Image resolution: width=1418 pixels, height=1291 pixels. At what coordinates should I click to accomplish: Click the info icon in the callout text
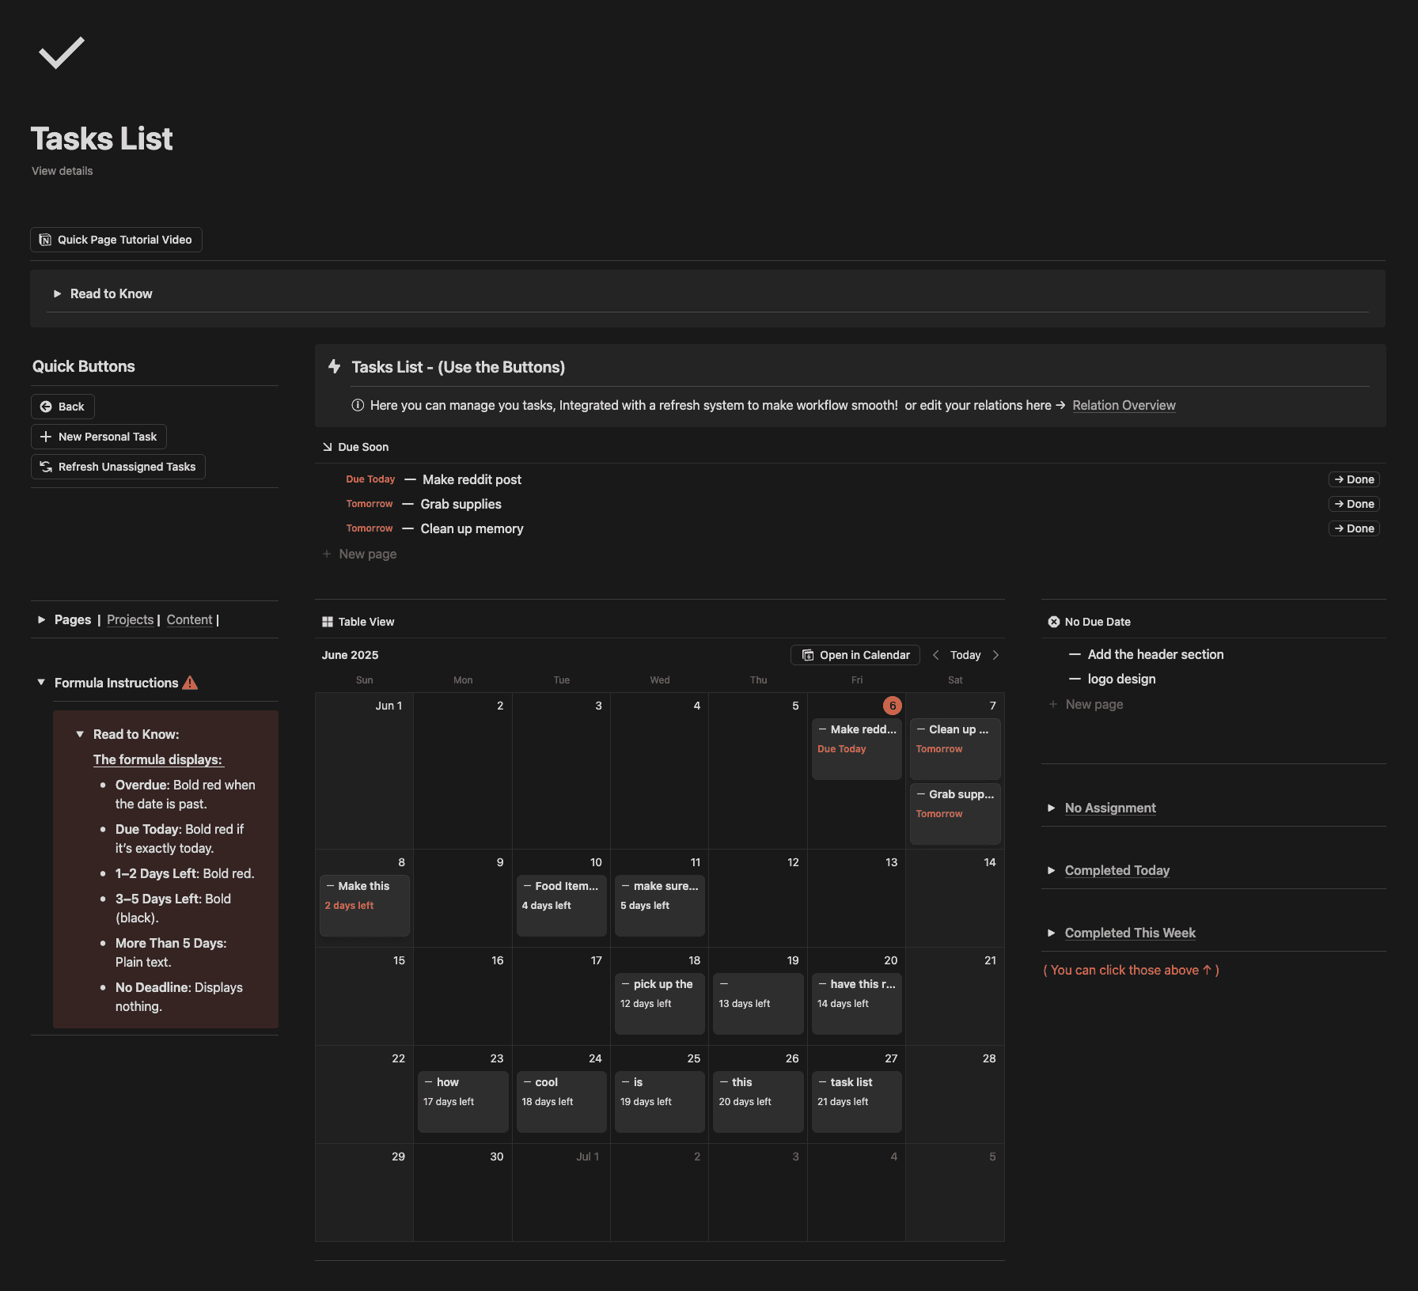(x=358, y=405)
